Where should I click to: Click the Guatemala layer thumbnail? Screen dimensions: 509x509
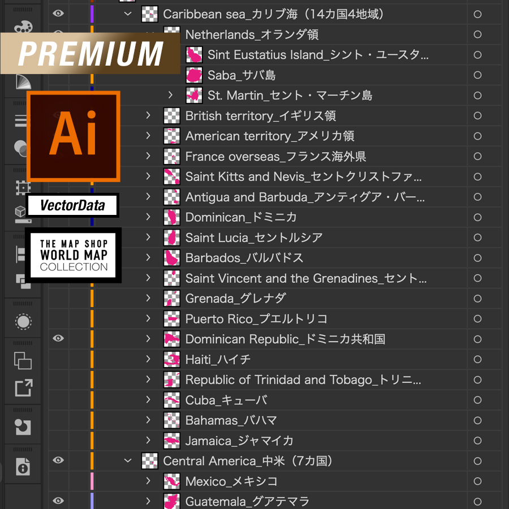(172, 502)
